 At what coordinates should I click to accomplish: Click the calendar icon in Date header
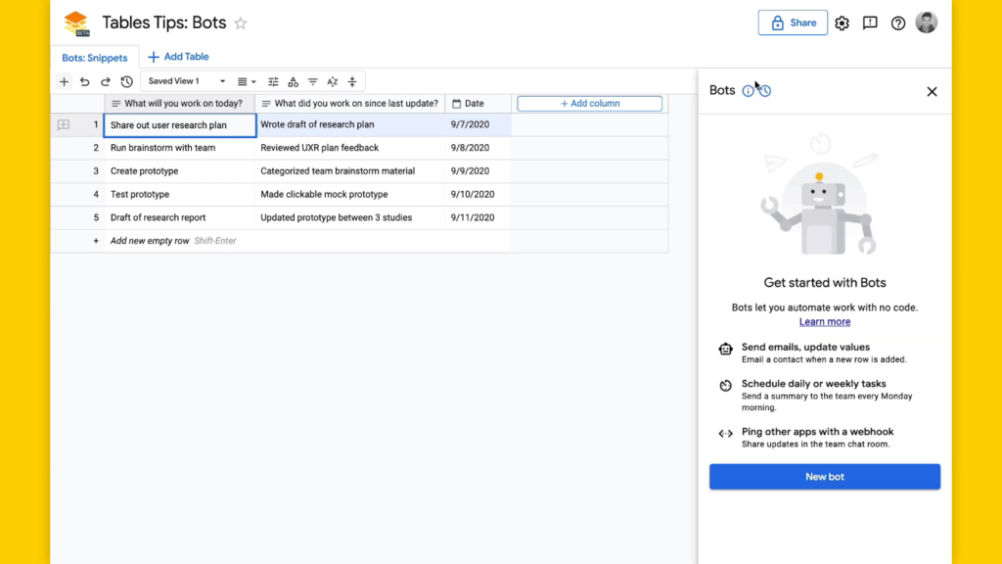456,104
